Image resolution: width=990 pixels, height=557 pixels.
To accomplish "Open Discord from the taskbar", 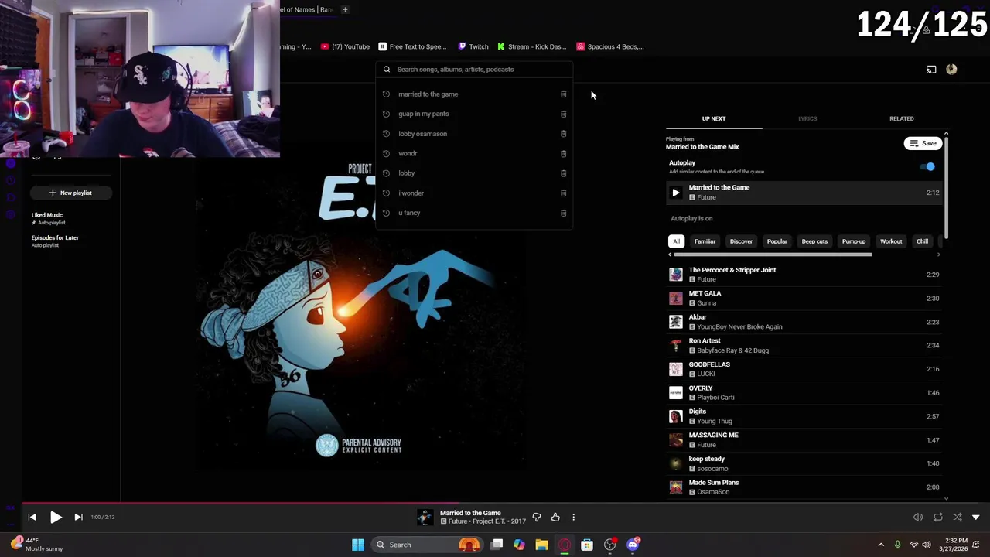I will point(633,545).
